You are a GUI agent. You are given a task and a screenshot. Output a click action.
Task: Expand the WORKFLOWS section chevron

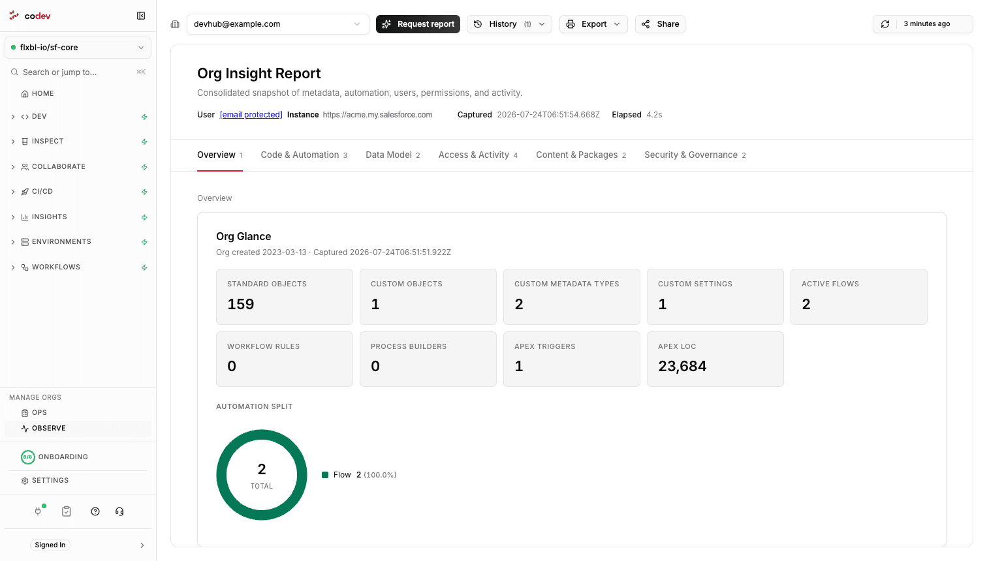point(13,267)
